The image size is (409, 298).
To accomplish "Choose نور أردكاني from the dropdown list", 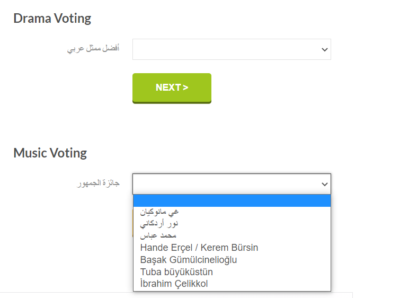I will pos(158,224).
